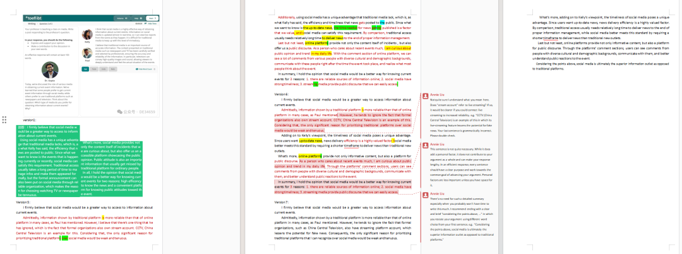Place cursor on the 'Version6:' heading

(x=282, y=94)
